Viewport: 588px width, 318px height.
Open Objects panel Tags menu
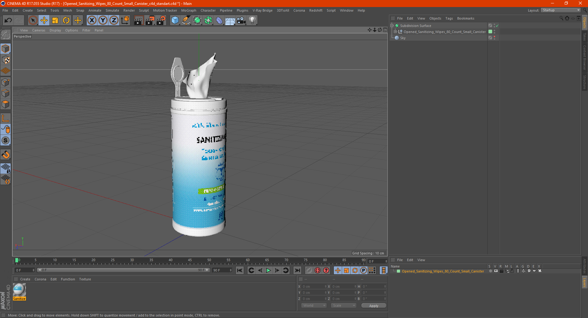click(449, 18)
